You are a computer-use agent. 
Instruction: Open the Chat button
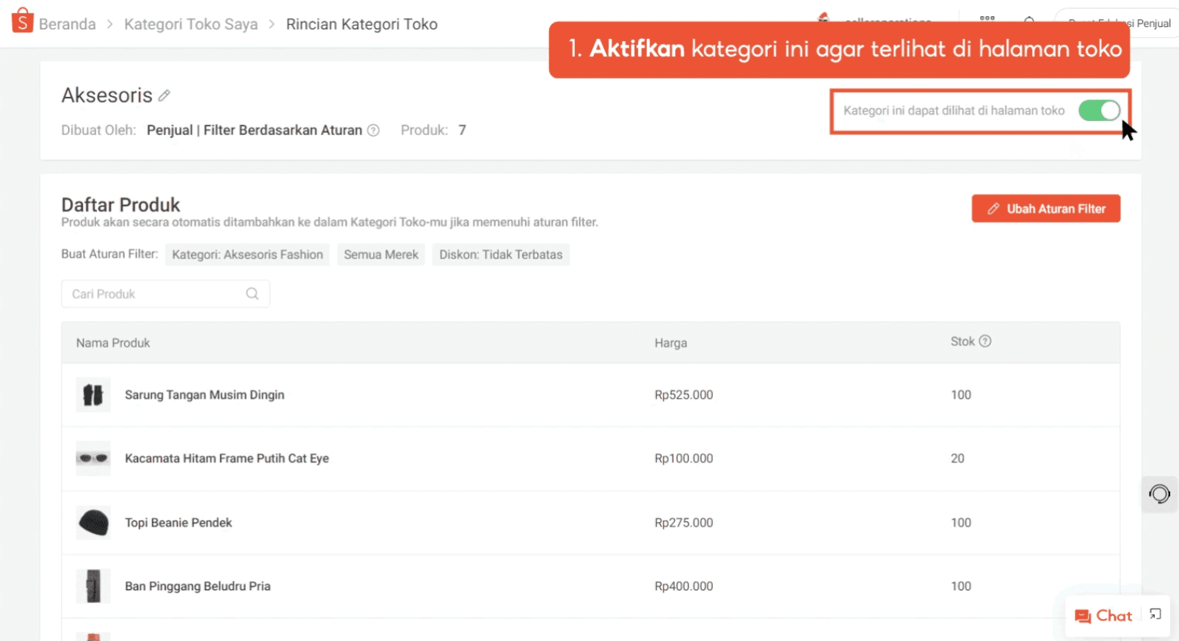tap(1103, 616)
